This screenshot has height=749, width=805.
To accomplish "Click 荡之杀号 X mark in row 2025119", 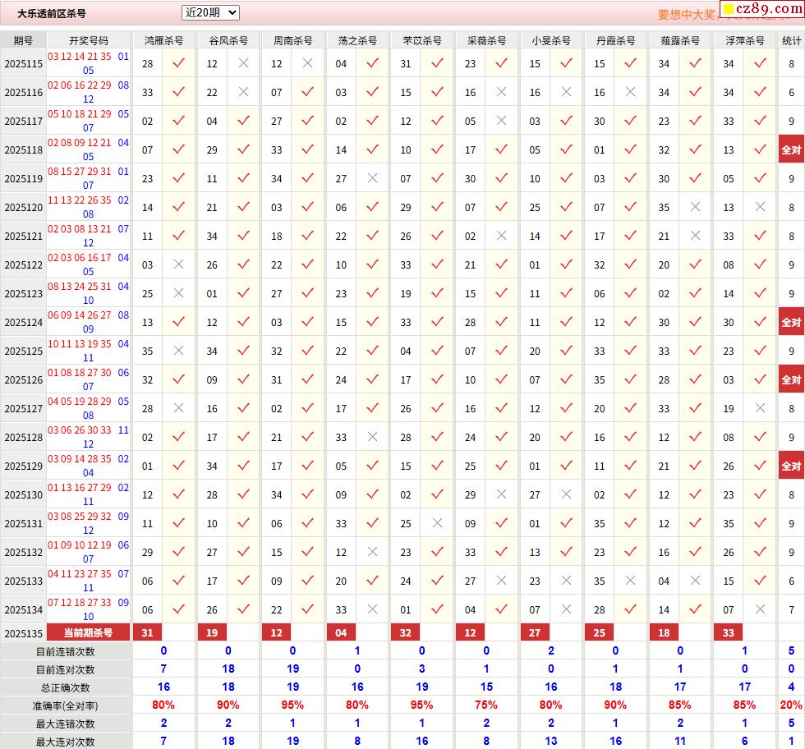I will pos(372,178).
